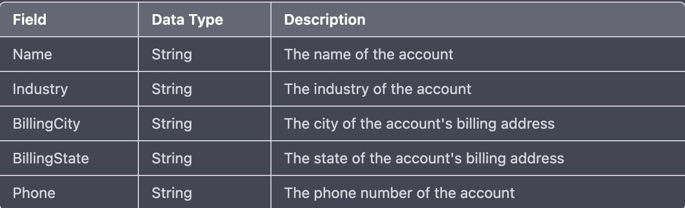The width and height of the screenshot is (685, 208).
Task: Select the BillingCity field cell
Action: [69, 123]
